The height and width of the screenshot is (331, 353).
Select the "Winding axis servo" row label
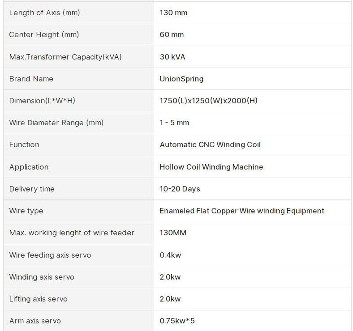42,277
